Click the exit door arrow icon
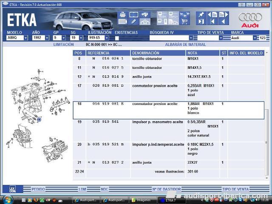The width and height of the screenshot is (272, 204). point(201,22)
